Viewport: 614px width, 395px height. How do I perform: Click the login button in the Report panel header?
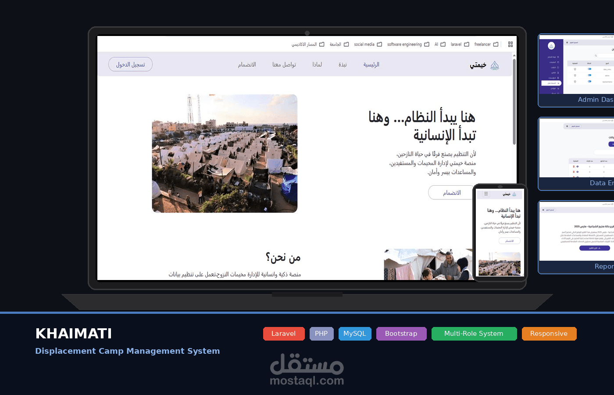tap(550, 210)
